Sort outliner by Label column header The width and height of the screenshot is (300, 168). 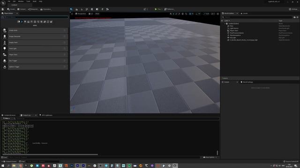point(227,21)
